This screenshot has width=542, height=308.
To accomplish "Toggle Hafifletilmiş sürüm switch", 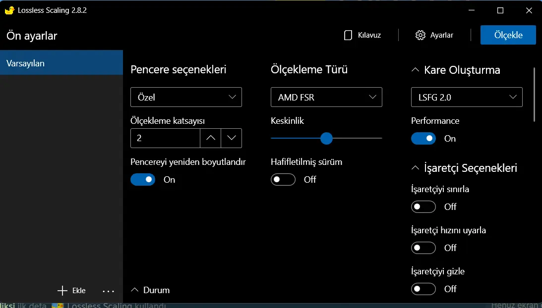I will click(x=283, y=180).
